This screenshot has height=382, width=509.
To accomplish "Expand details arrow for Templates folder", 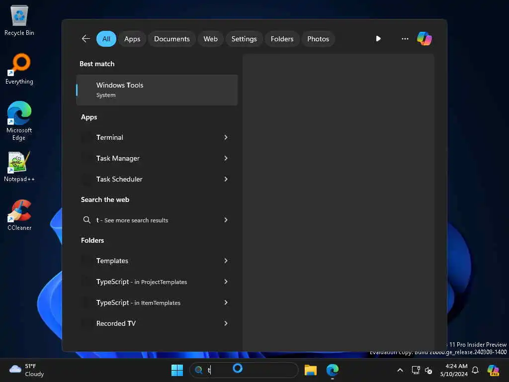I will 226,261.
